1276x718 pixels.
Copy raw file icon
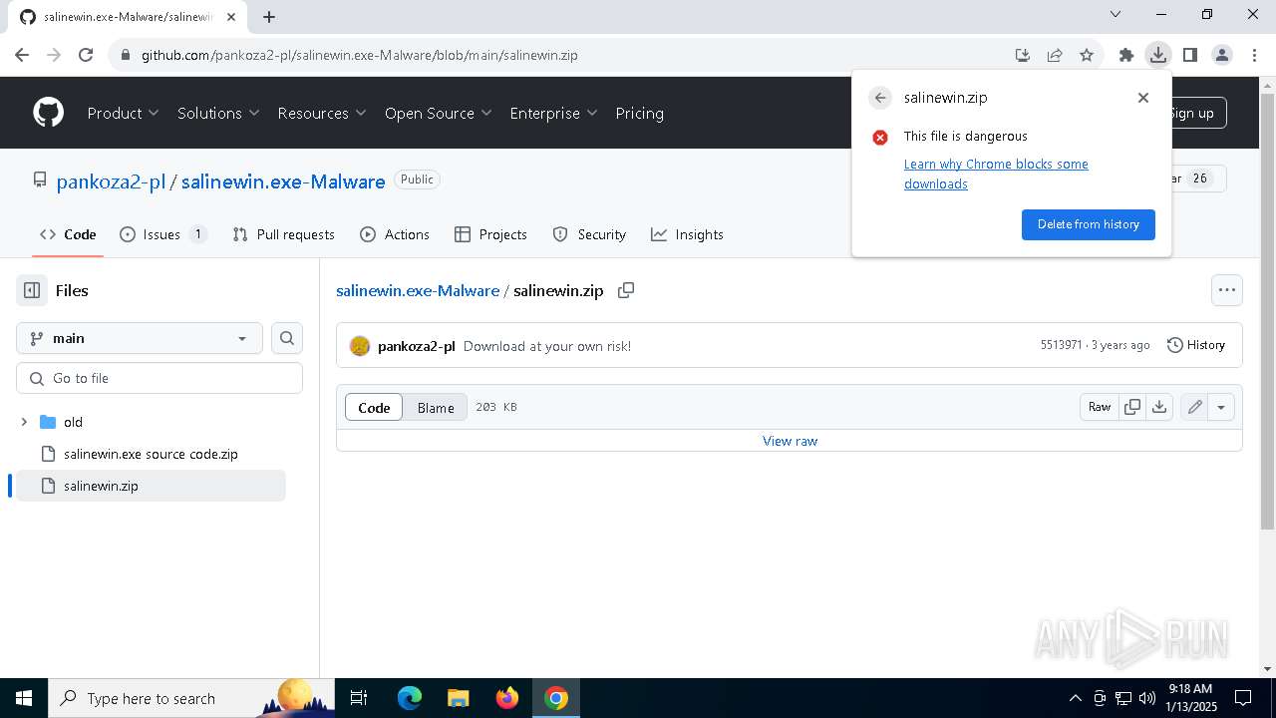1132,407
